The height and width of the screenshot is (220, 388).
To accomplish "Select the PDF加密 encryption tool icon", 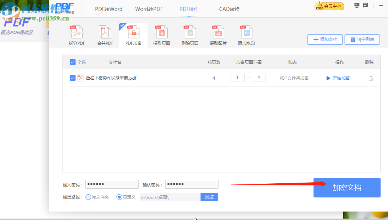I will pyautogui.click(x=133, y=34).
